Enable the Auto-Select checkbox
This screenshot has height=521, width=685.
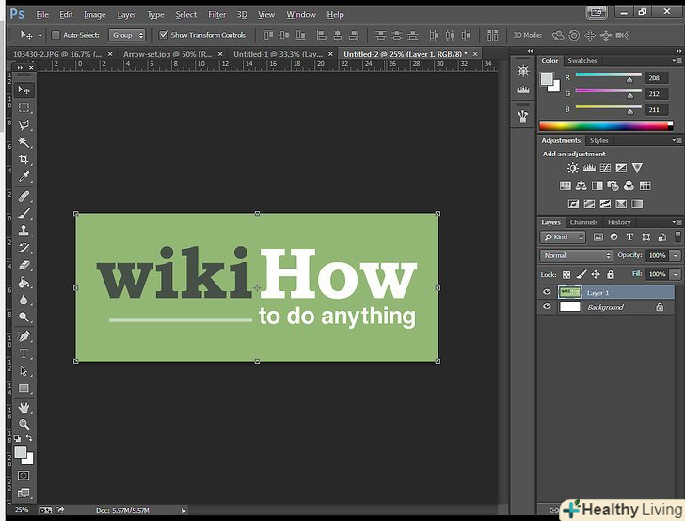click(x=56, y=35)
